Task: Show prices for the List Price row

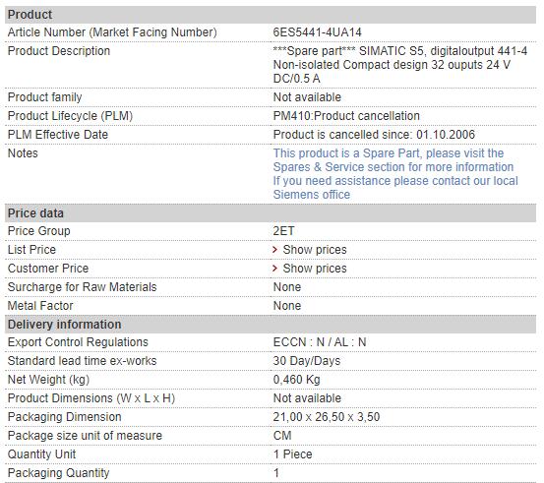Action: (315, 250)
